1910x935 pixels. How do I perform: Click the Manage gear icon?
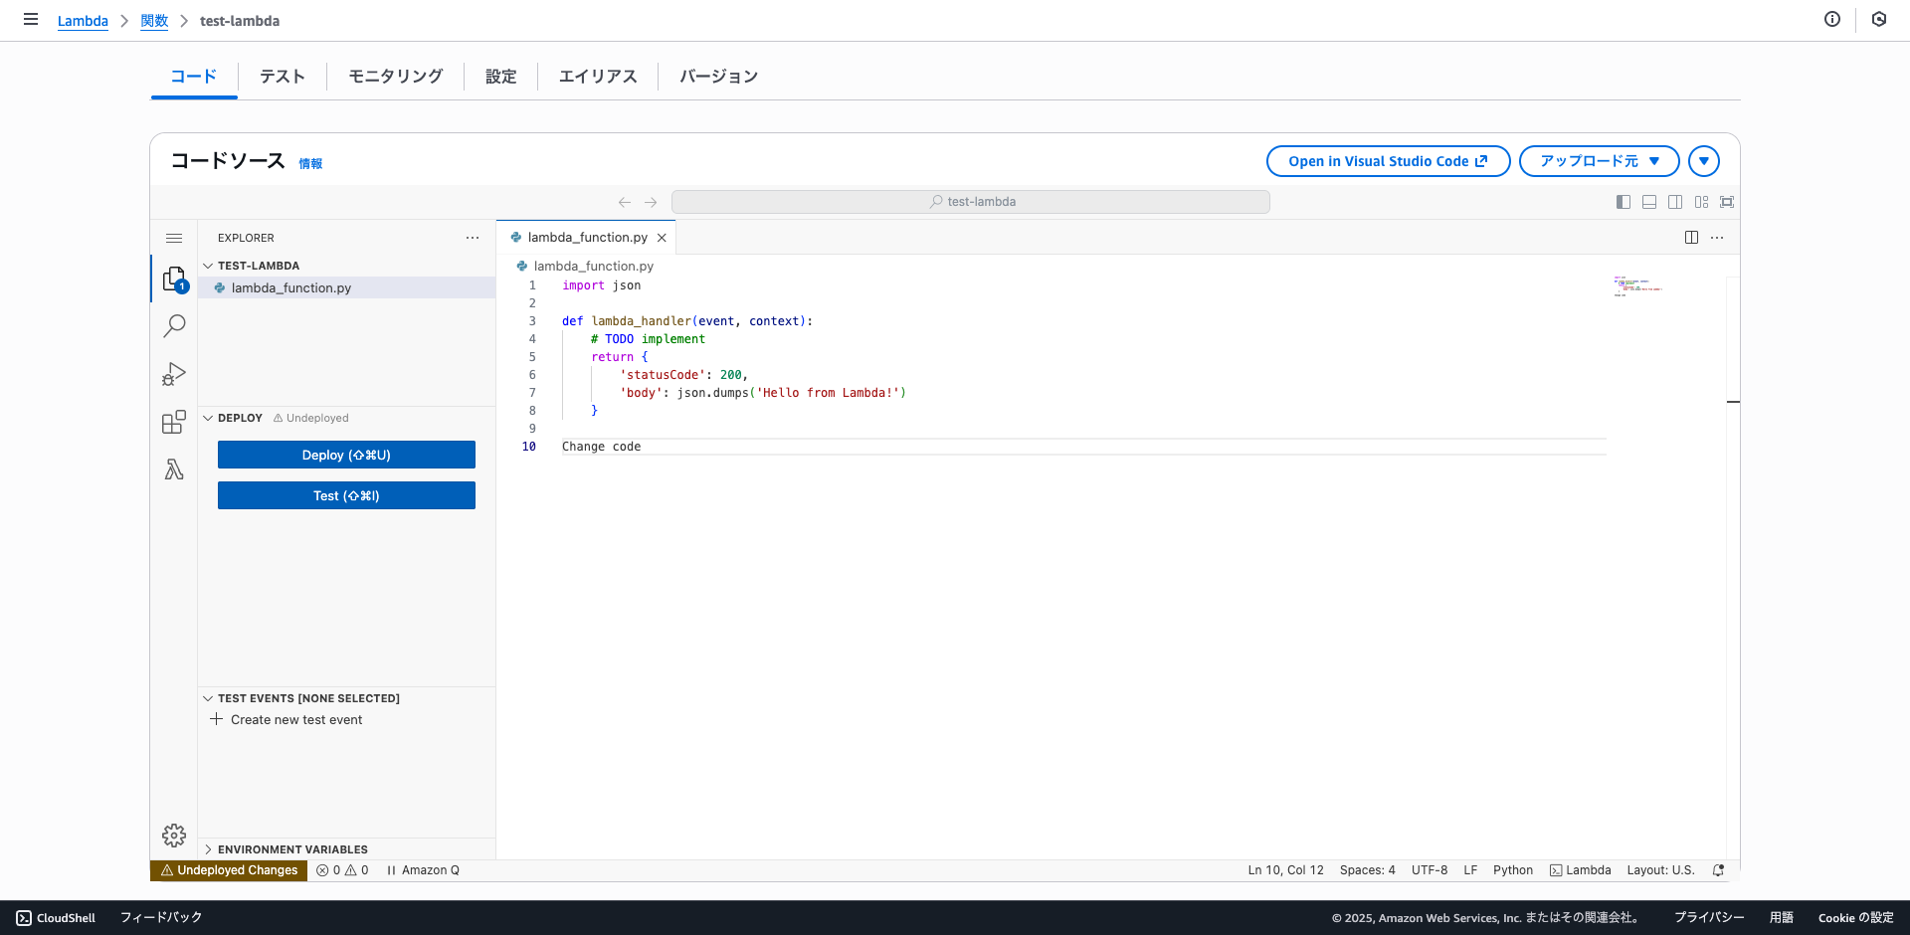174,835
